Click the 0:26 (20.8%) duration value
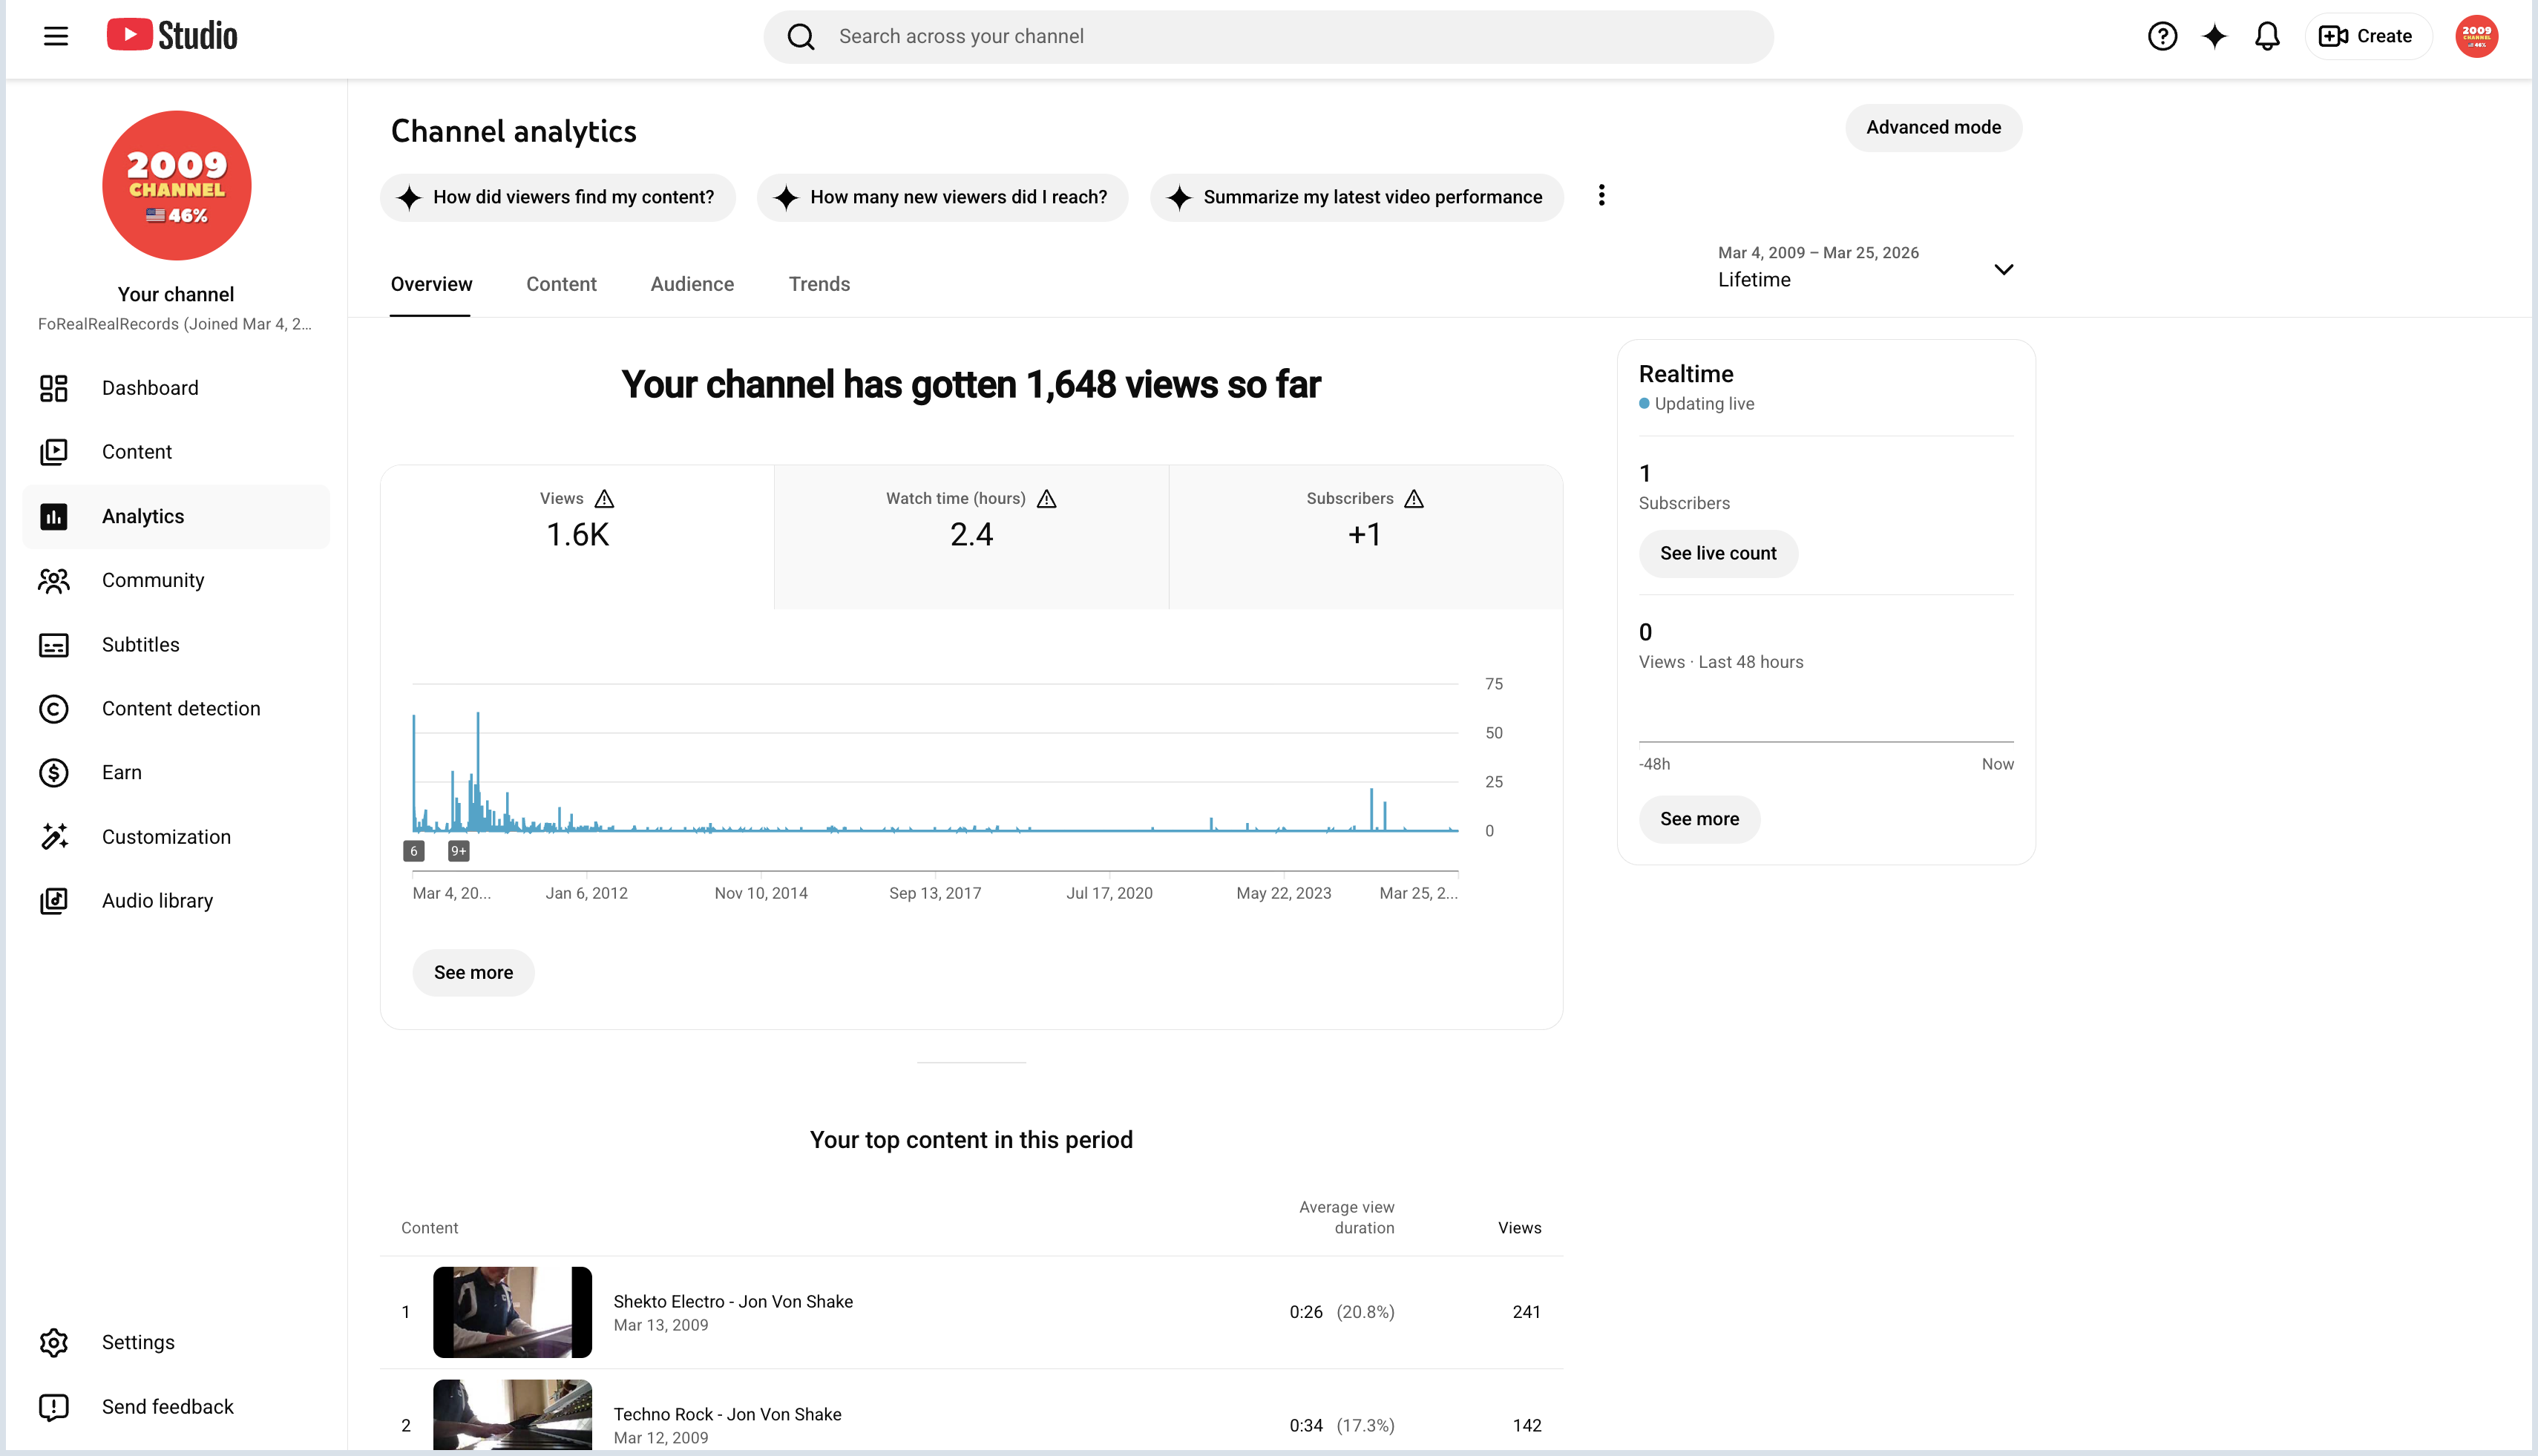This screenshot has width=2538, height=1456. [x=1341, y=1312]
